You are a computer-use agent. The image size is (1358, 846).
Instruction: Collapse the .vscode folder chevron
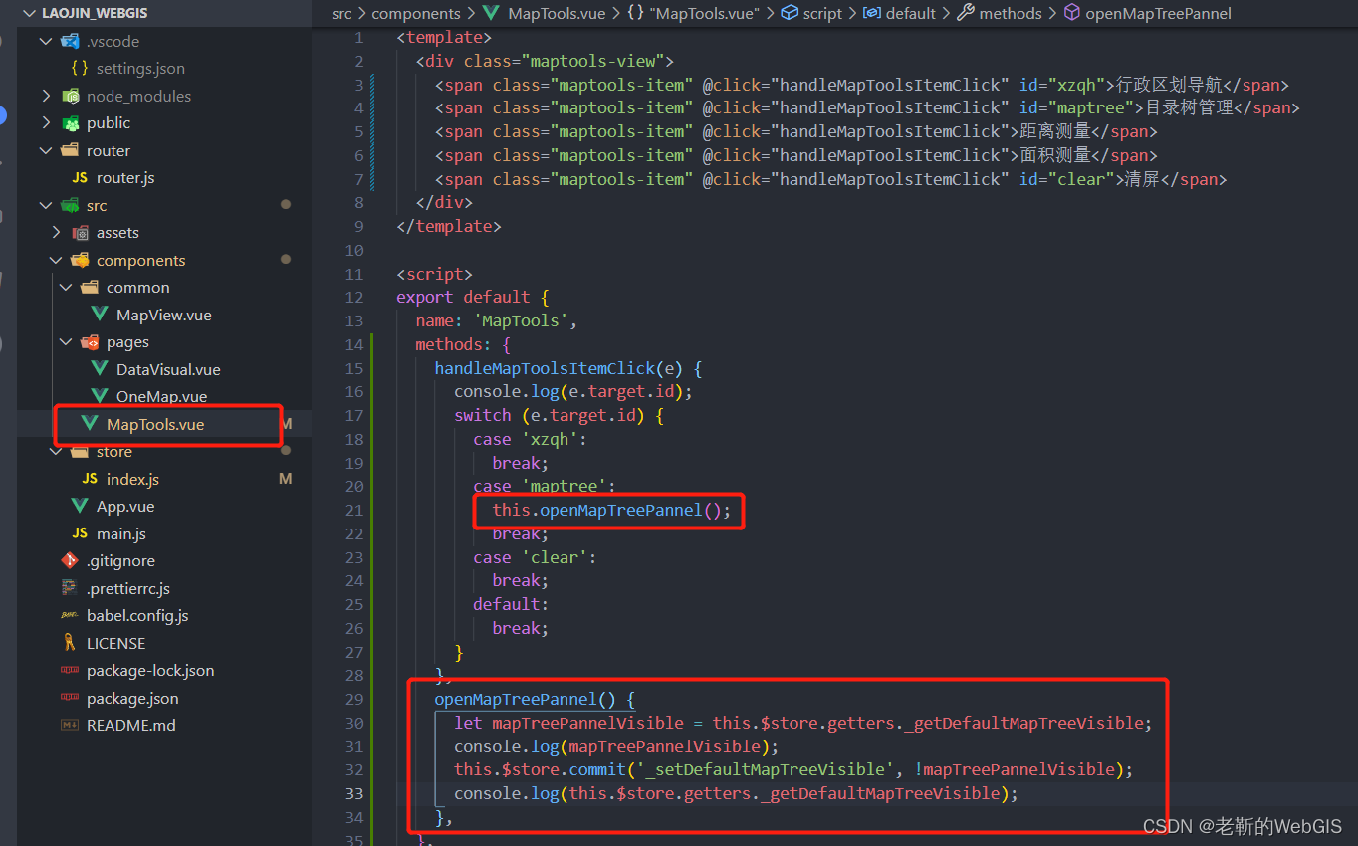tap(45, 41)
